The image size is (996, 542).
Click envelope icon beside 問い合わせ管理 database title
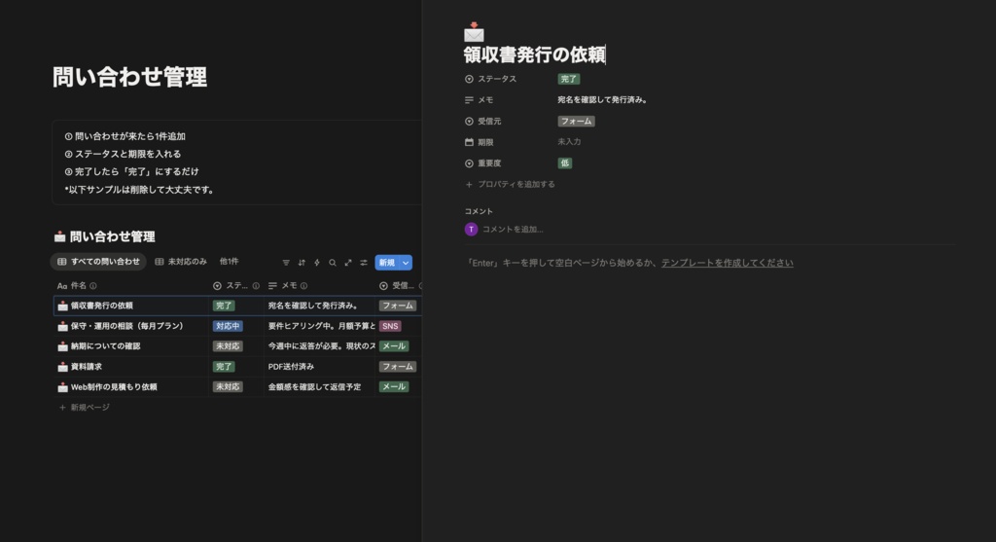click(x=59, y=236)
